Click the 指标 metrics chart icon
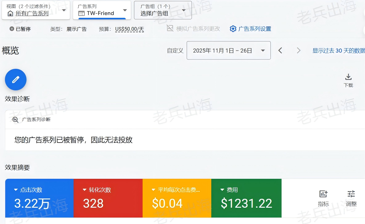The height and width of the screenshot is (224, 365). tap(323, 194)
